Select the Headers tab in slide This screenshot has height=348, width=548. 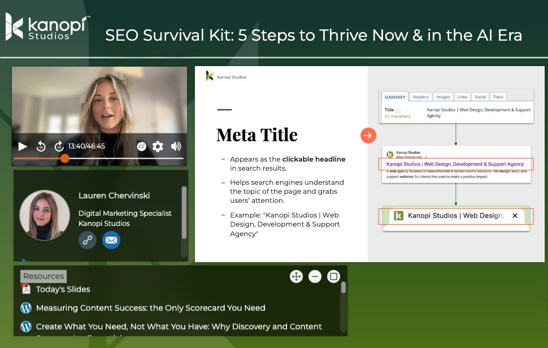[x=420, y=97]
